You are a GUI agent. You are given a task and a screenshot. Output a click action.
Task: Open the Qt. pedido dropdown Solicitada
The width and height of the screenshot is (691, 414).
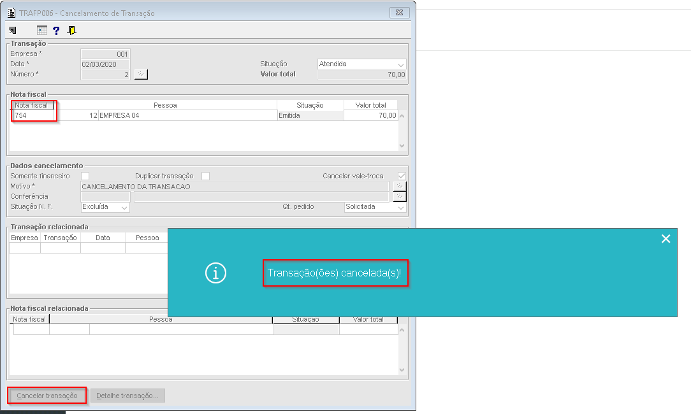375,206
